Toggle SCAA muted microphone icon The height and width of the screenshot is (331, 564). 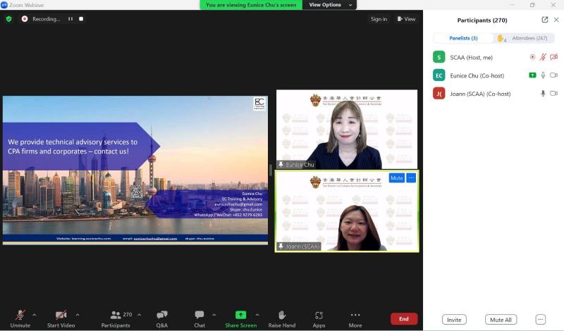point(543,57)
